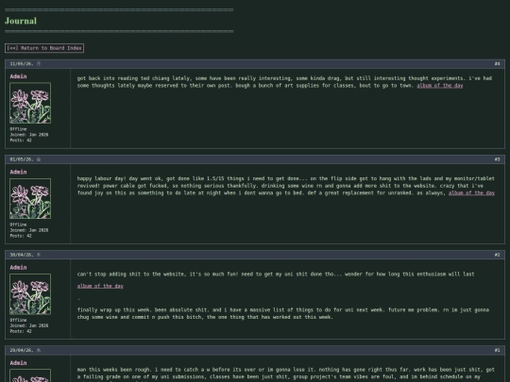This screenshot has height=382, width=510.
Task: Click the 29/04/26 date in post header
Action: pyautogui.click(x=22, y=350)
